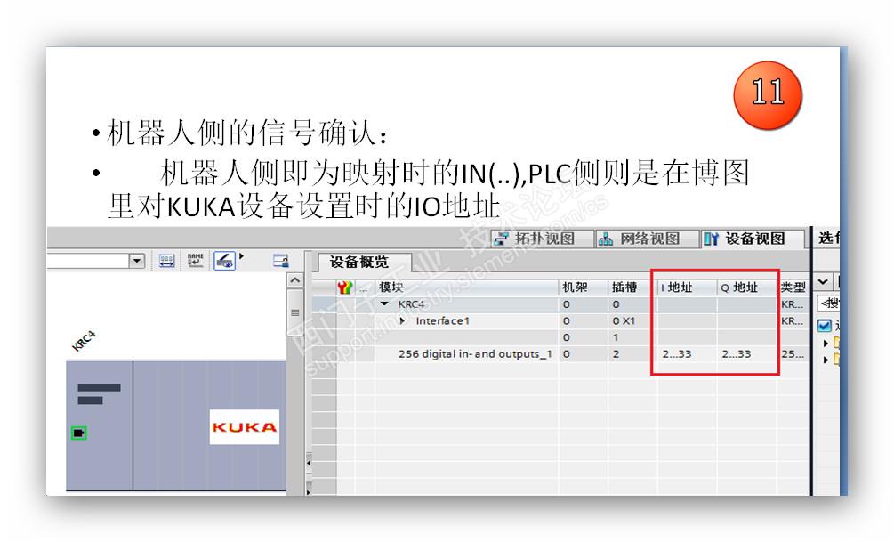Image resolution: width=894 pixels, height=542 pixels.
Task: Toggle the highlighted device view pen icon
Action: tap(225, 261)
